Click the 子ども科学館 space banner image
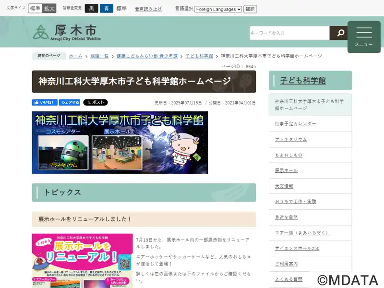The image size is (384, 288). coord(120,143)
